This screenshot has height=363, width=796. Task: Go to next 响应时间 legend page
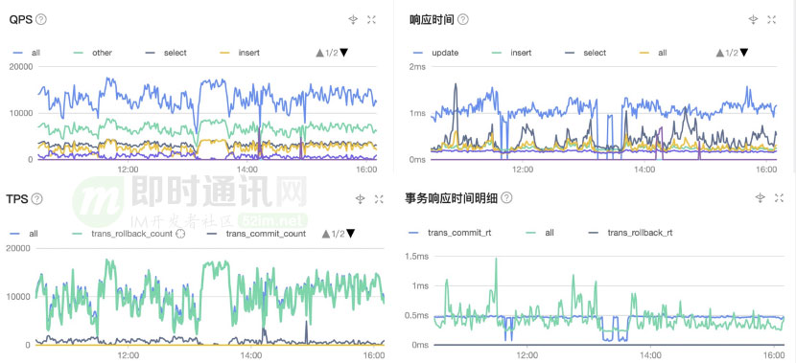point(744,53)
